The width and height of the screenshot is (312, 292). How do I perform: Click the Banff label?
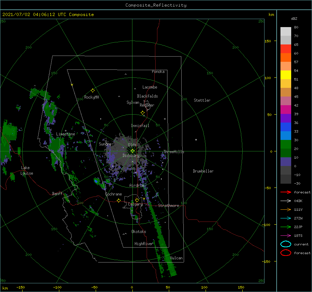pyautogui.click(x=57, y=193)
